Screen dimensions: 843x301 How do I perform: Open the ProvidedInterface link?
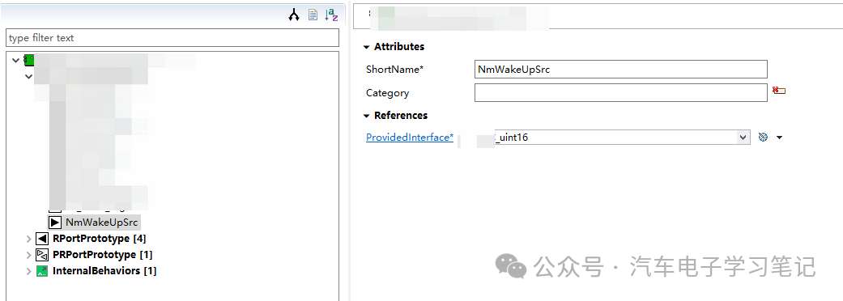point(410,138)
